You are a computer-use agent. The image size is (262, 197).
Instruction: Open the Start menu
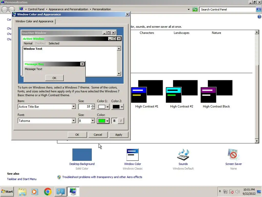(7, 191)
